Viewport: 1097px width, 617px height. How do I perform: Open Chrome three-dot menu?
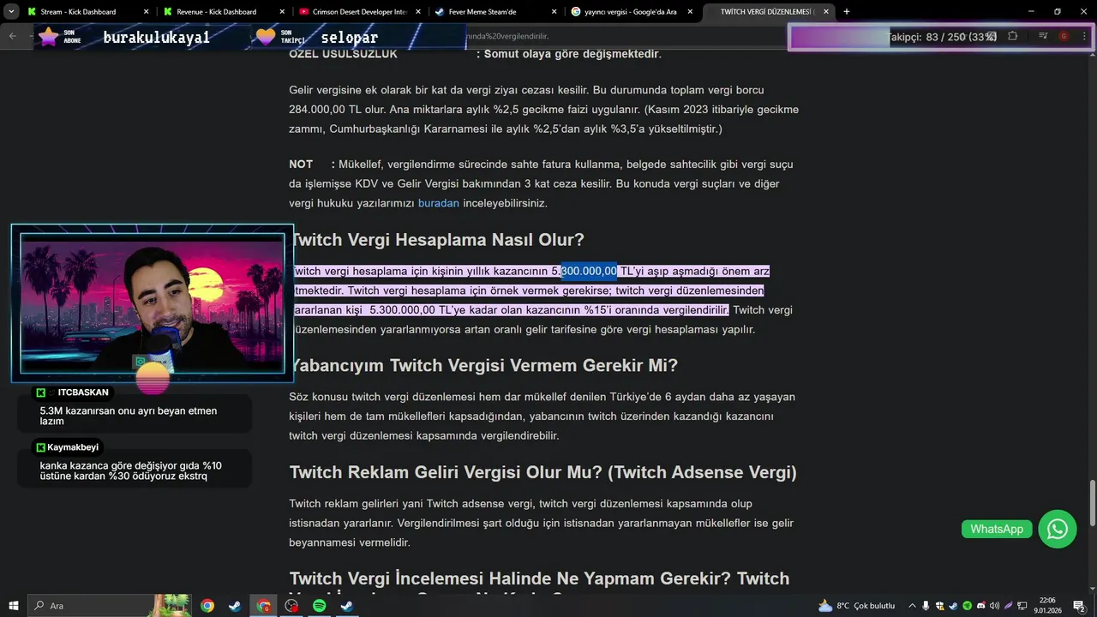pos(1084,36)
